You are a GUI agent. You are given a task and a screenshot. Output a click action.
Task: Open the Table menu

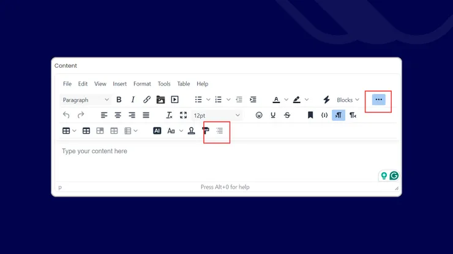[184, 84]
